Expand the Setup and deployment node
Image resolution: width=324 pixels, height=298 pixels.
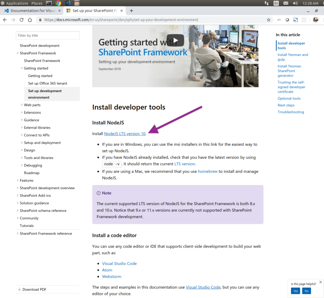point(22,143)
